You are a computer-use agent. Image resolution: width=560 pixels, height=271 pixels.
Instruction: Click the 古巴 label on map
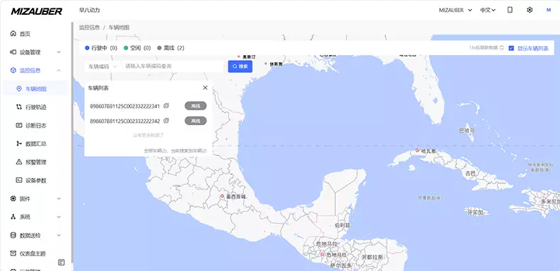[x=470, y=174]
